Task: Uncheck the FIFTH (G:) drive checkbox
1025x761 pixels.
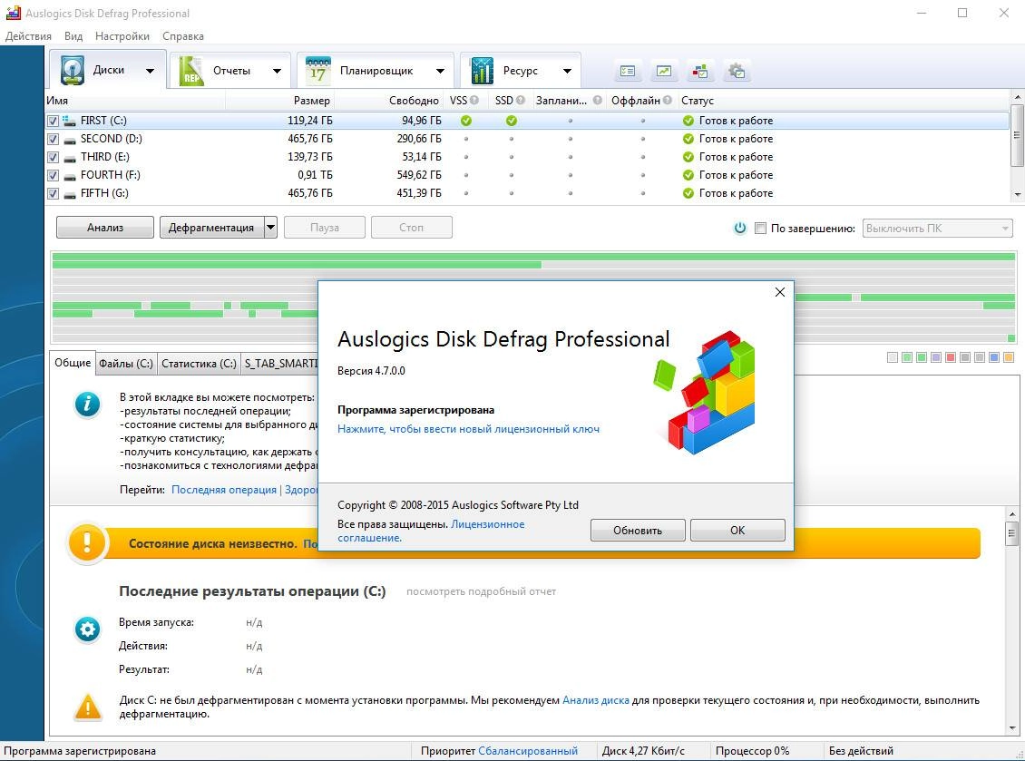Action: tap(53, 193)
